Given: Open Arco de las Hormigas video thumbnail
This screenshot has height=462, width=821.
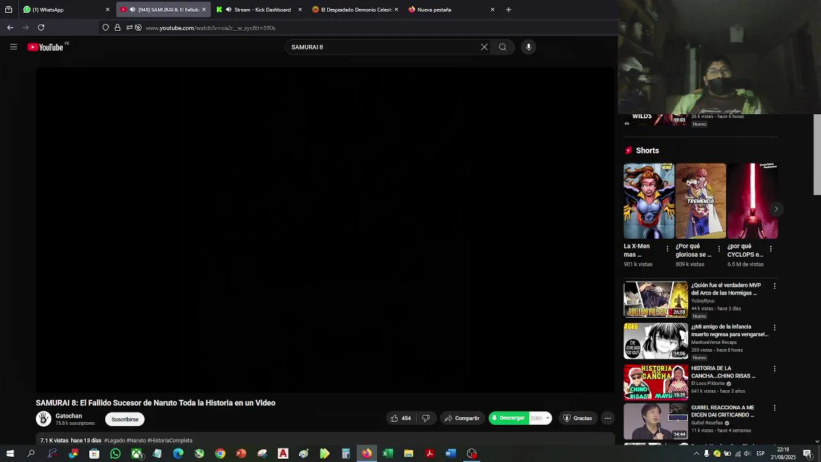Looking at the screenshot, I should click(x=656, y=299).
